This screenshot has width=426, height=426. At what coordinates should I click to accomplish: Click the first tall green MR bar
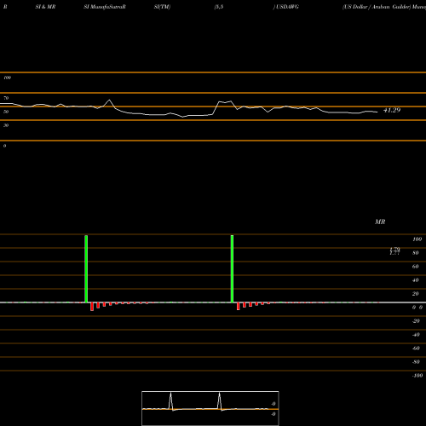(x=86, y=268)
